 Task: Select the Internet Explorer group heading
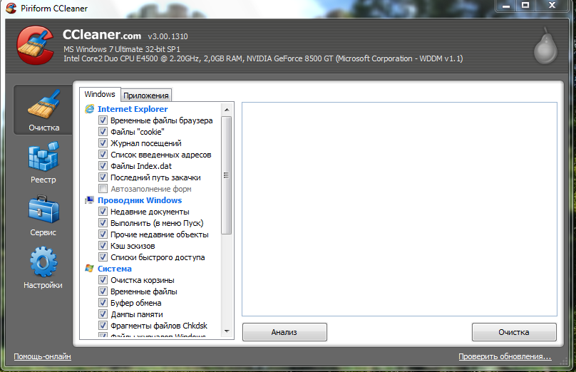click(133, 109)
